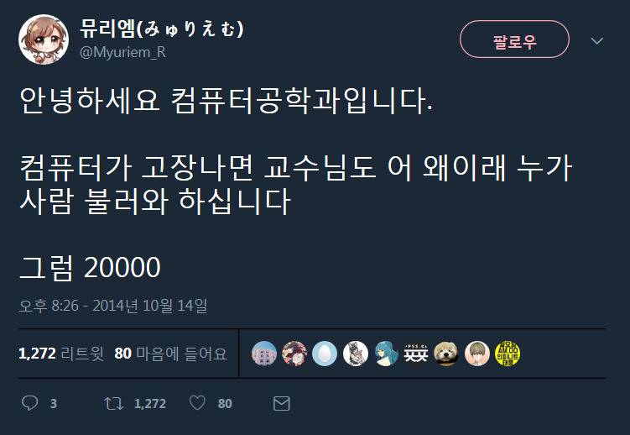630x435 pixels.
Task: View the 1,272 리트윗 list
Action: pyautogui.click(x=61, y=354)
